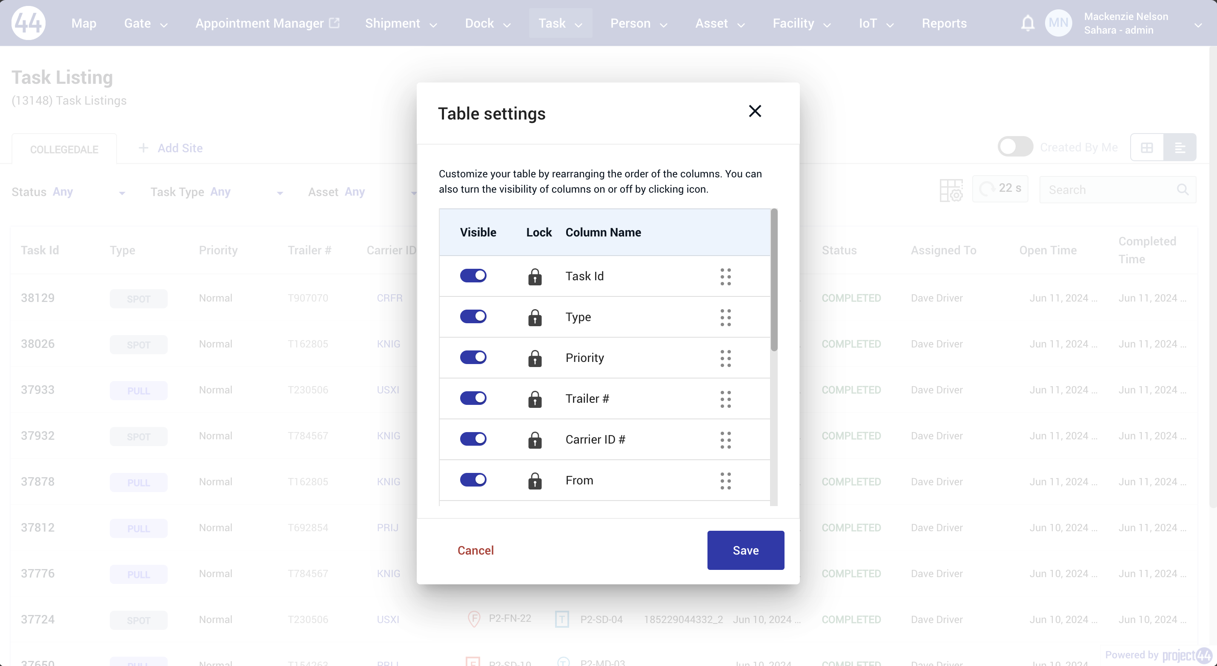Click the drag handle in From row
1217x666 pixels.
click(x=726, y=481)
